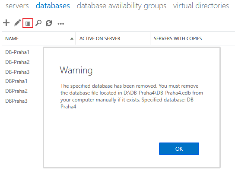Click OK in the Warning dialog
Viewport: 235px width, 171px height.
[179, 149]
